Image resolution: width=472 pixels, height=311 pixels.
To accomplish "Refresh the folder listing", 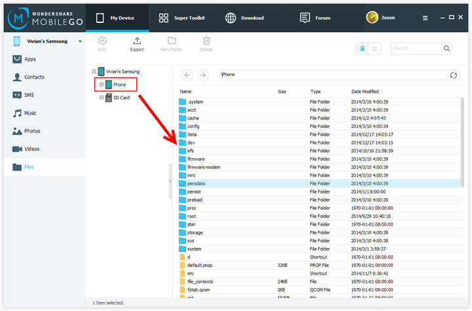I will (454, 75).
